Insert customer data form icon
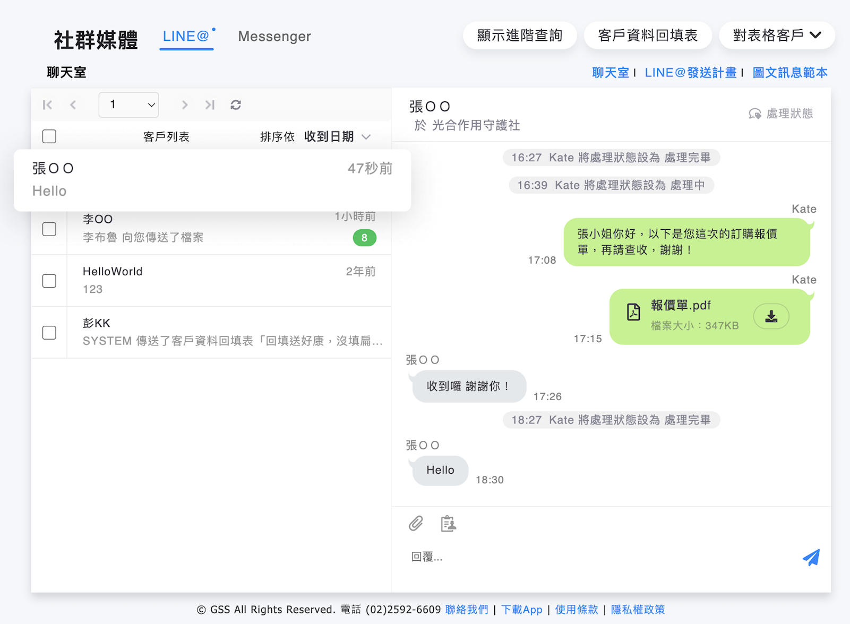Image resolution: width=850 pixels, height=624 pixels. 448,524
